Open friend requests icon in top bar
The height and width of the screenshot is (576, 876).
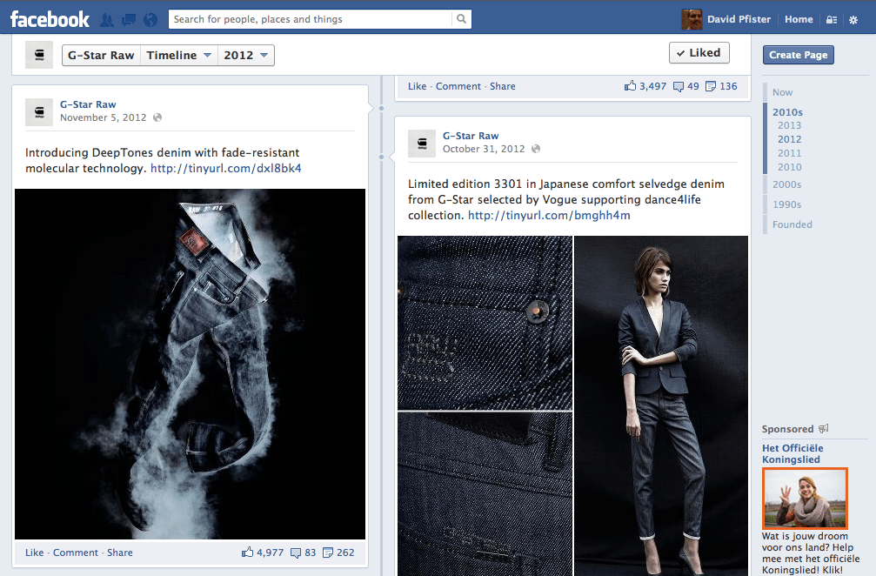[107, 19]
